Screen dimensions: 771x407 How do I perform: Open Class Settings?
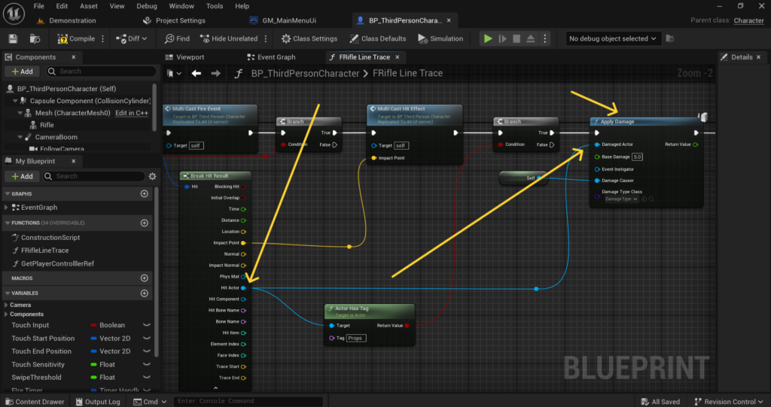point(309,38)
